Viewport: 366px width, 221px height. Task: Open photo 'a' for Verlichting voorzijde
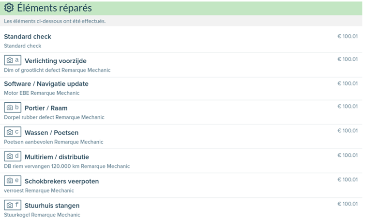pyautogui.click(x=13, y=60)
